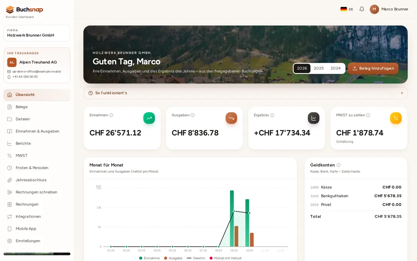Click the Übersicht home icon

10,95
